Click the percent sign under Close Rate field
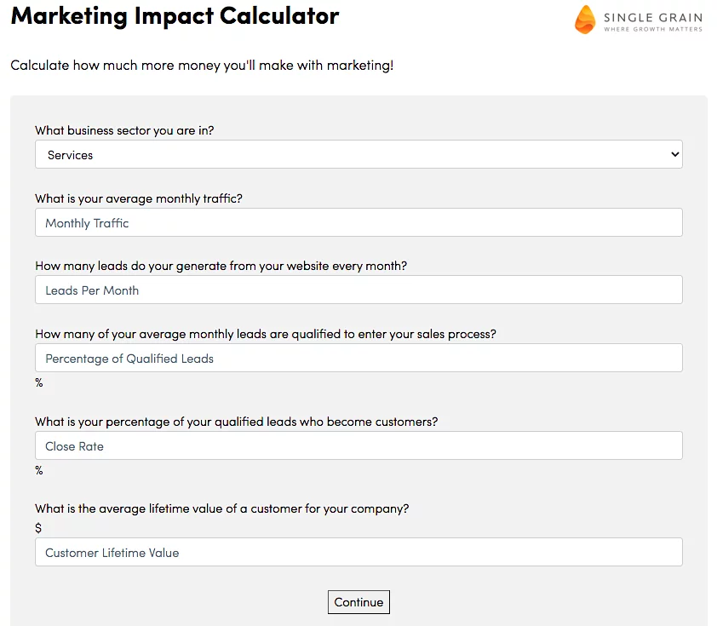The width and height of the screenshot is (717, 626). coord(39,470)
